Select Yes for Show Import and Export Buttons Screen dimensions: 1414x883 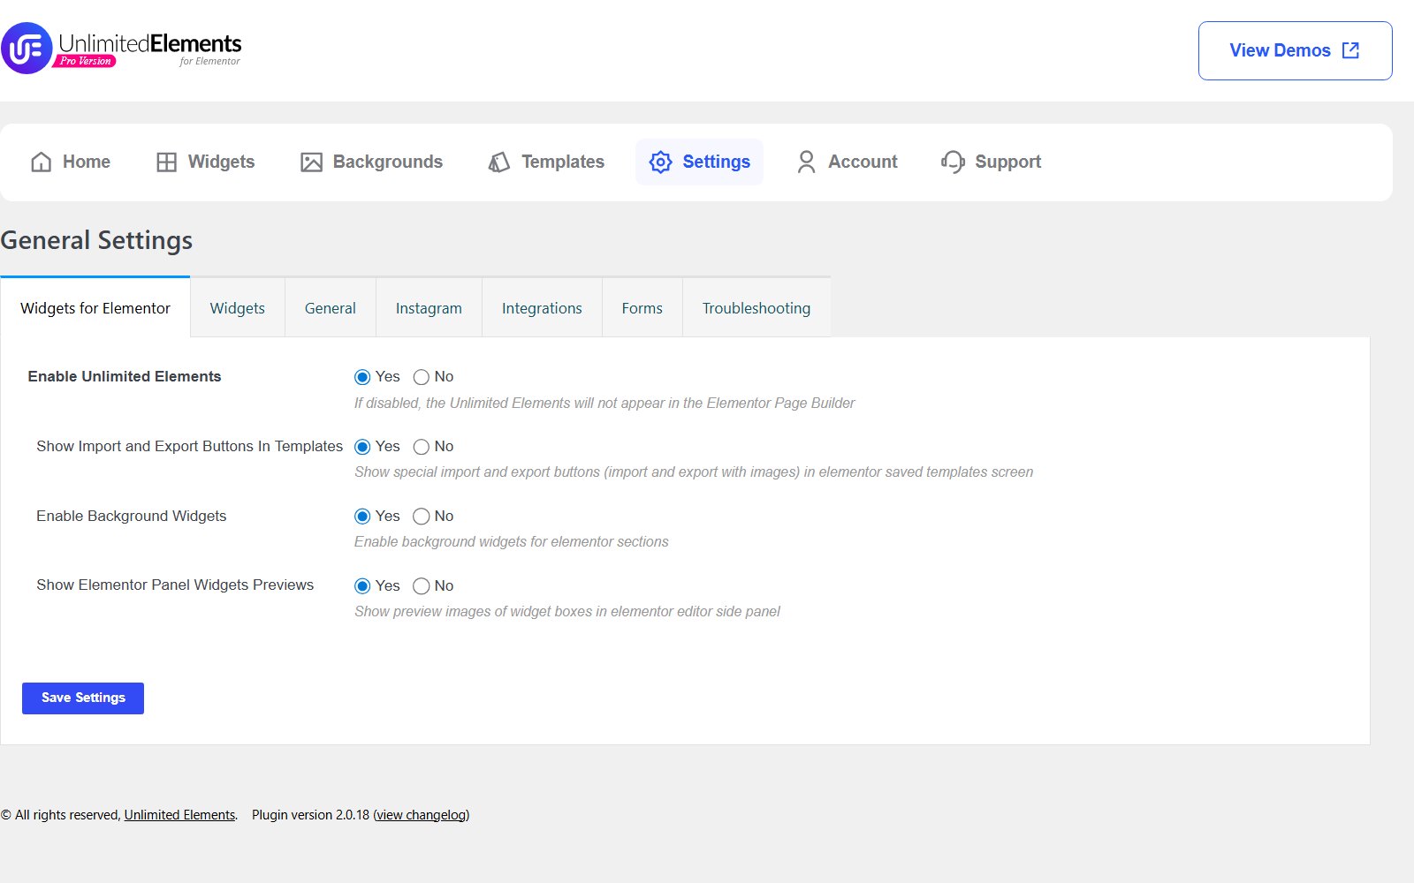coord(362,447)
